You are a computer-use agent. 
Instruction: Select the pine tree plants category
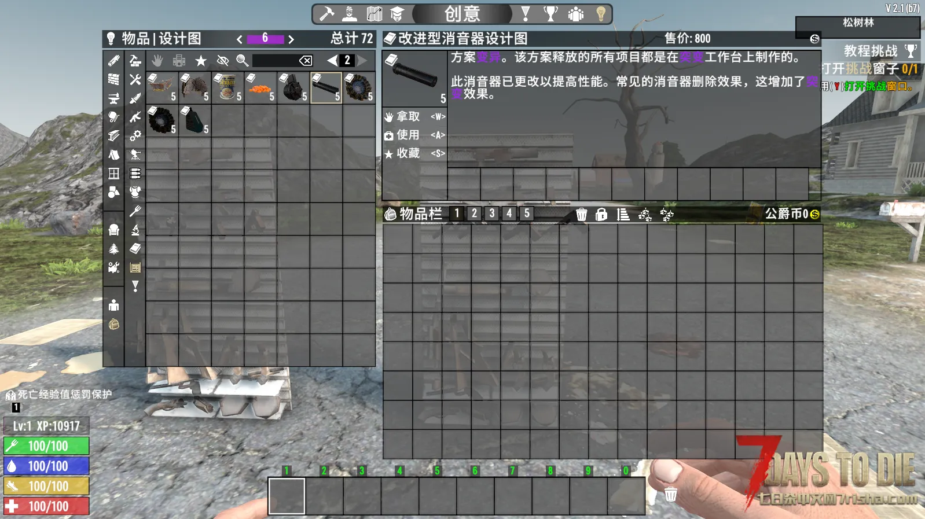[x=114, y=249]
